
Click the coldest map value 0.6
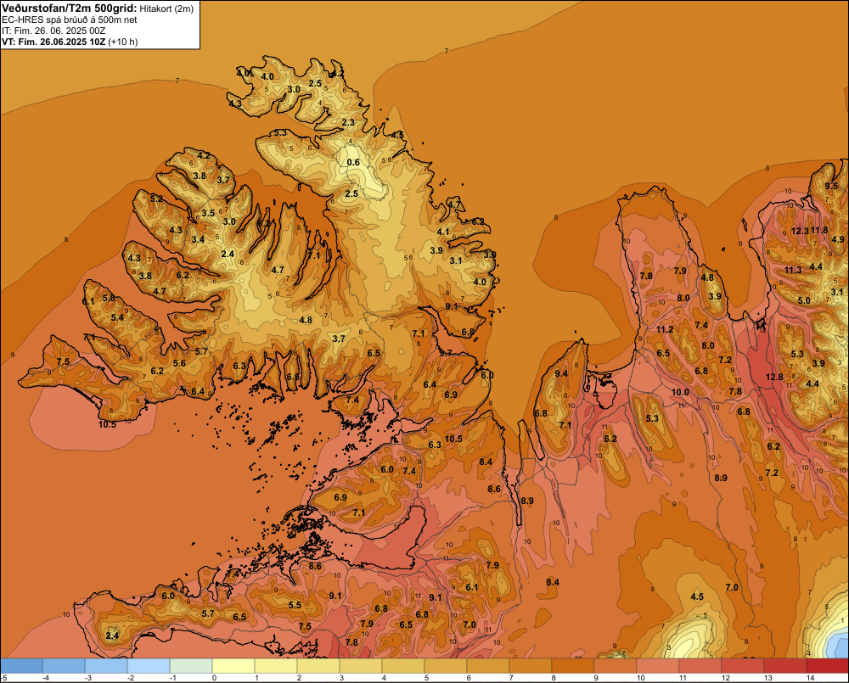coord(353,162)
